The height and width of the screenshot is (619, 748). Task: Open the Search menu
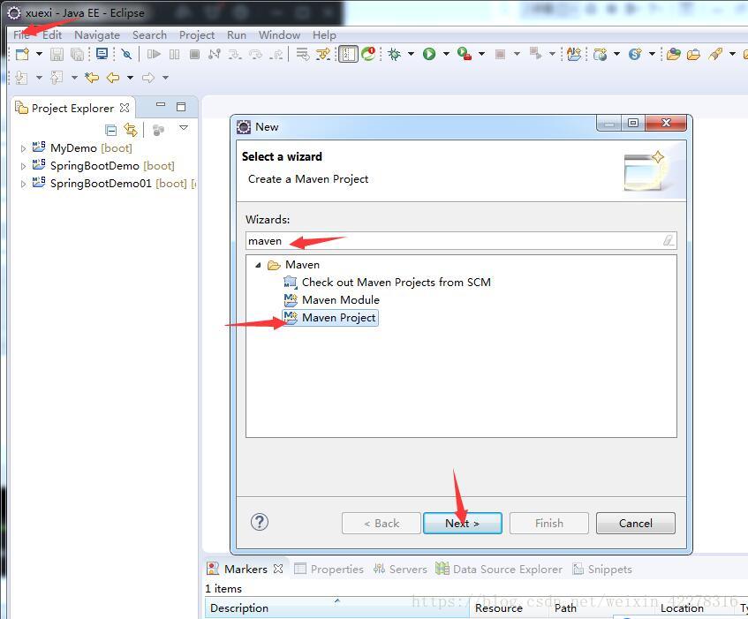149,34
